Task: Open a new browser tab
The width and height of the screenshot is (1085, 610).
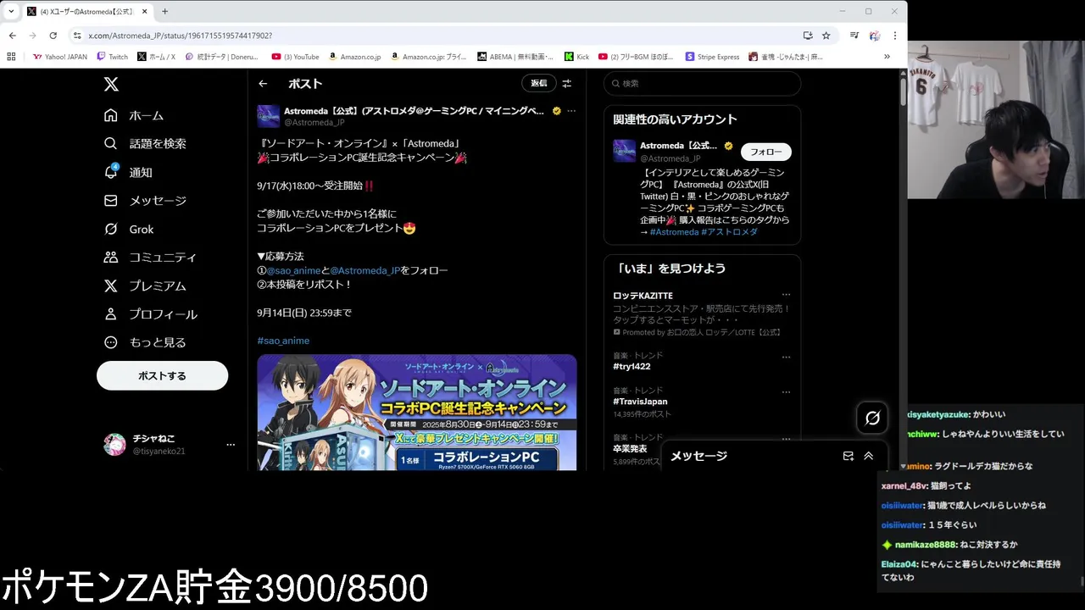Action: [164, 11]
